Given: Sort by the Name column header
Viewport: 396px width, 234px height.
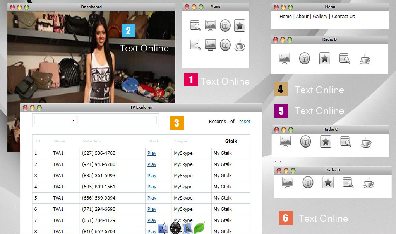Looking at the screenshot, I should point(60,141).
